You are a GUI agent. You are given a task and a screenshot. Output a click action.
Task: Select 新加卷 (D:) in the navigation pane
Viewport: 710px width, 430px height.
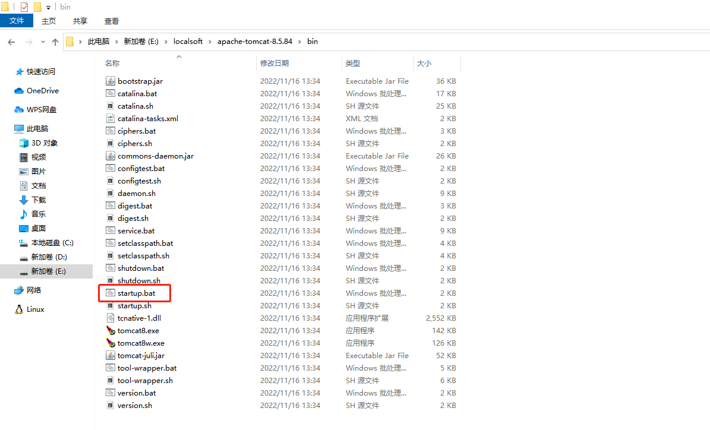[49, 257]
